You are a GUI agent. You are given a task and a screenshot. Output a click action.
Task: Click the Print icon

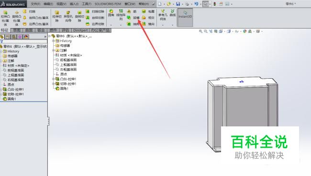point(187,4)
